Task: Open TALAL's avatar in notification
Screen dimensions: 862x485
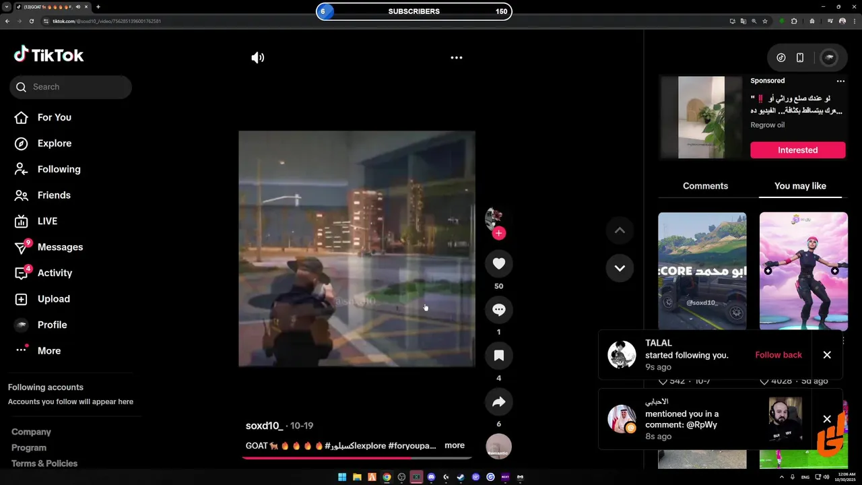Action: point(622,355)
